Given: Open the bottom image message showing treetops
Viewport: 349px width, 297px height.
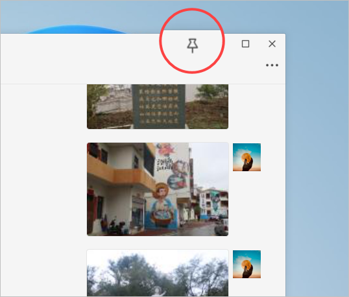Looking at the screenshot, I should point(158,273).
